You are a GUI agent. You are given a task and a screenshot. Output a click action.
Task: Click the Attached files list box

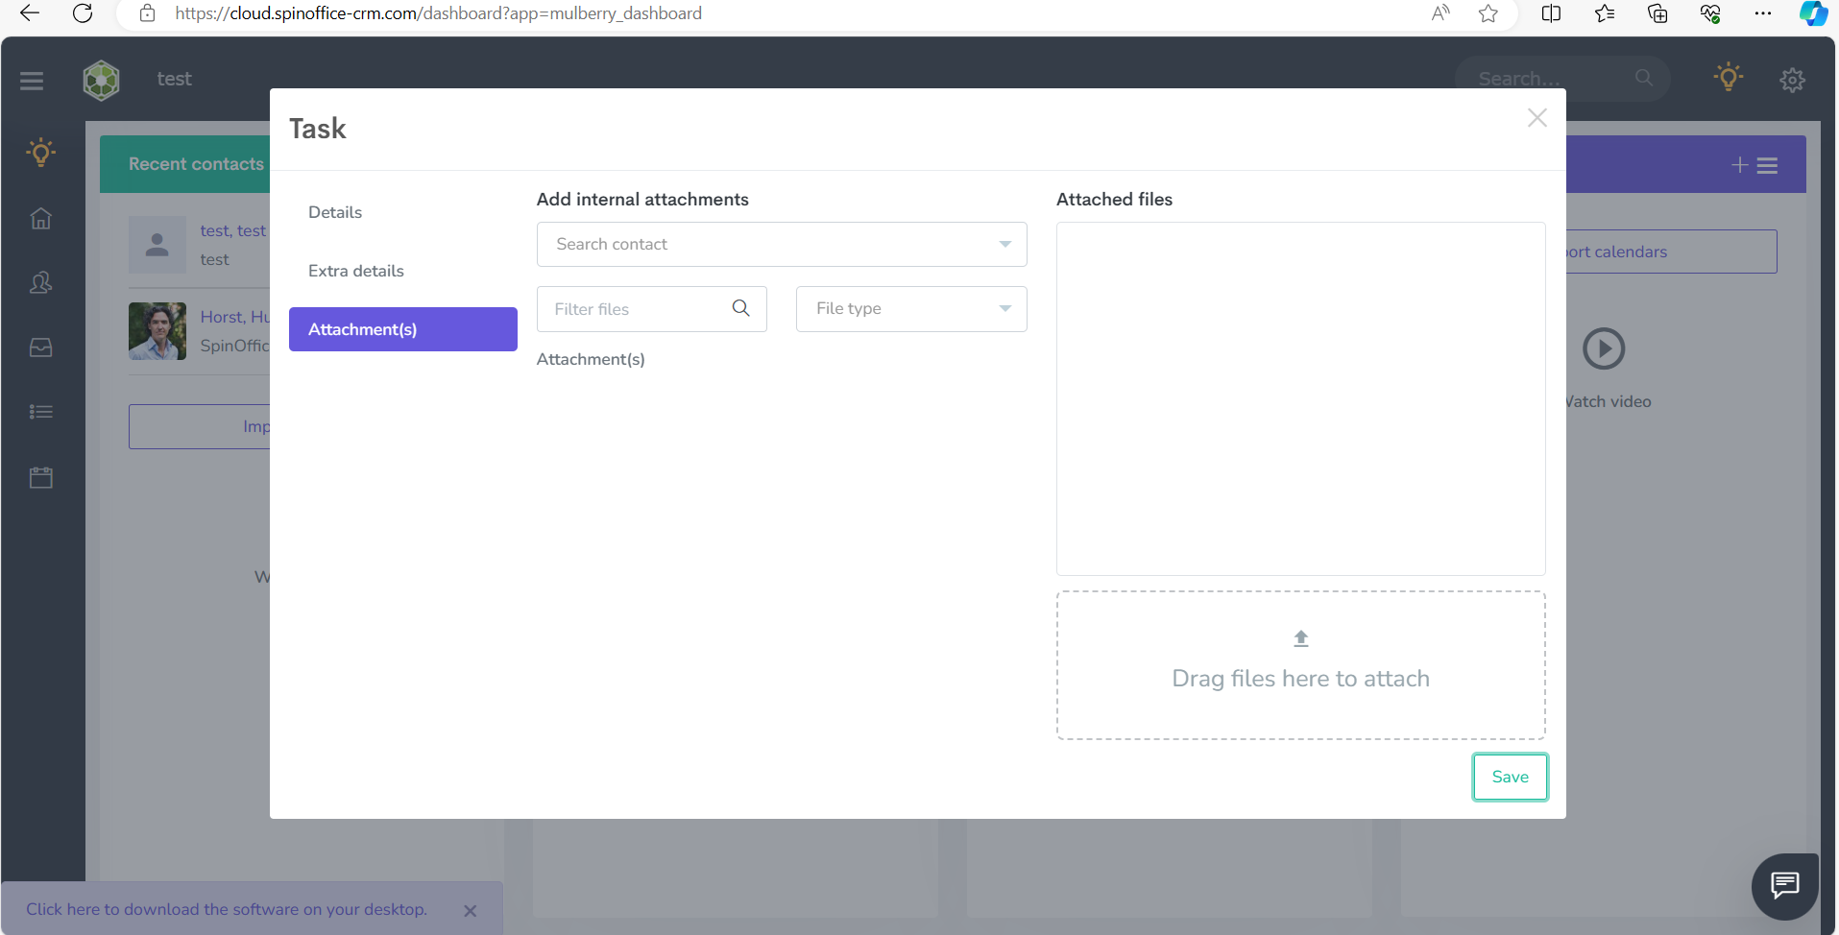click(x=1300, y=398)
